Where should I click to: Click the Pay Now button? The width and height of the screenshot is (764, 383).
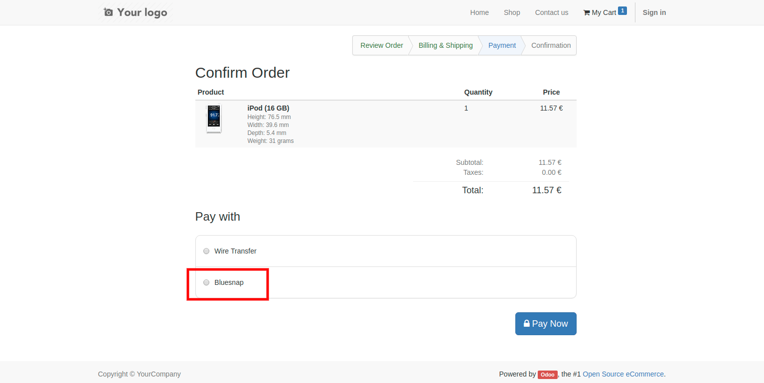pos(546,324)
